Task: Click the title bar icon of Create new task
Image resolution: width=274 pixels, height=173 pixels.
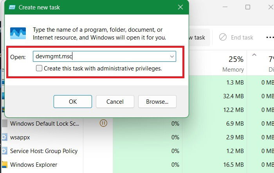Action: point(12,7)
